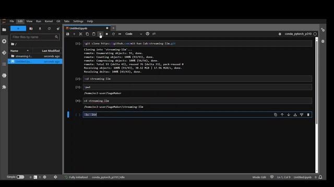Click the blue New Launcher plus button

[x=18, y=29]
